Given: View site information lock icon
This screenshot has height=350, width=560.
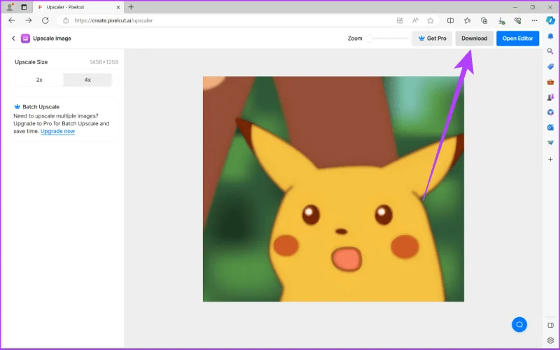Looking at the screenshot, I should coord(66,21).
